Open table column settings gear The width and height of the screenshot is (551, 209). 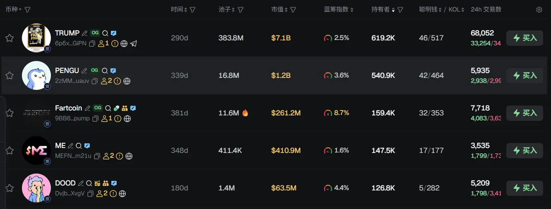coord(539,9)
